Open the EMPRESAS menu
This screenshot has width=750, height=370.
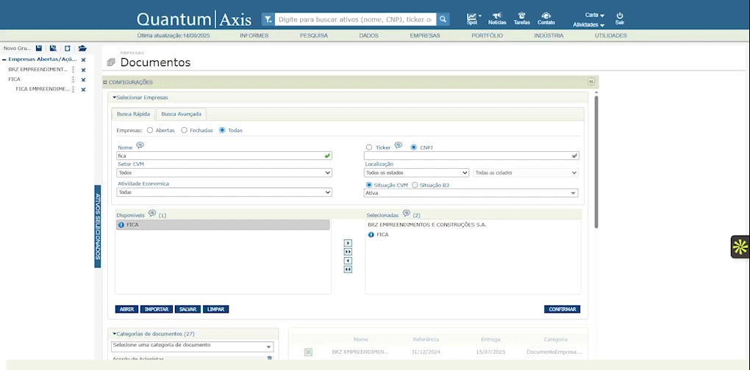coord(425,36)
